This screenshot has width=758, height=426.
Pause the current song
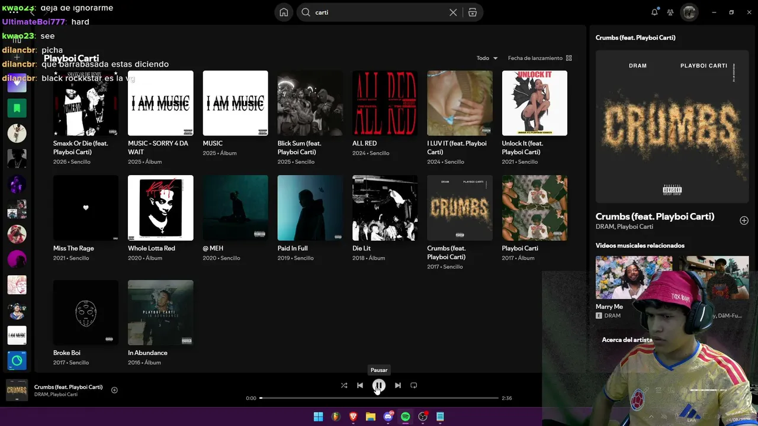(379, 386)
